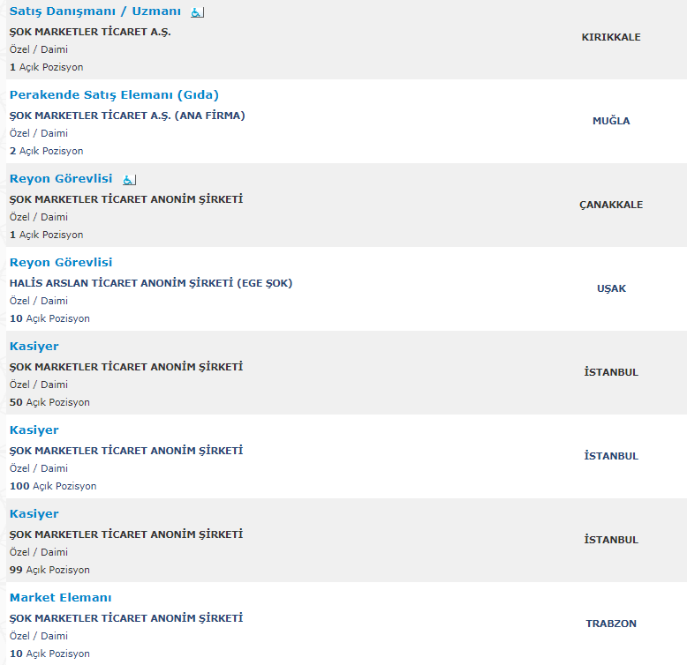Click the disability icon beside Satış Danışmanı / Uzmanı
Viewport: 687px width, 665px height.
point(197,12)
